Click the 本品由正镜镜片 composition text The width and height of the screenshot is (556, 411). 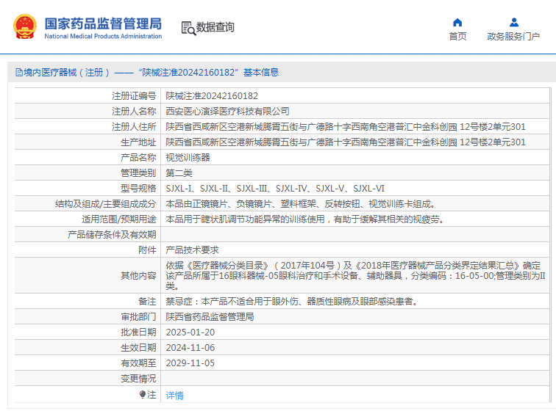point(300,204)
